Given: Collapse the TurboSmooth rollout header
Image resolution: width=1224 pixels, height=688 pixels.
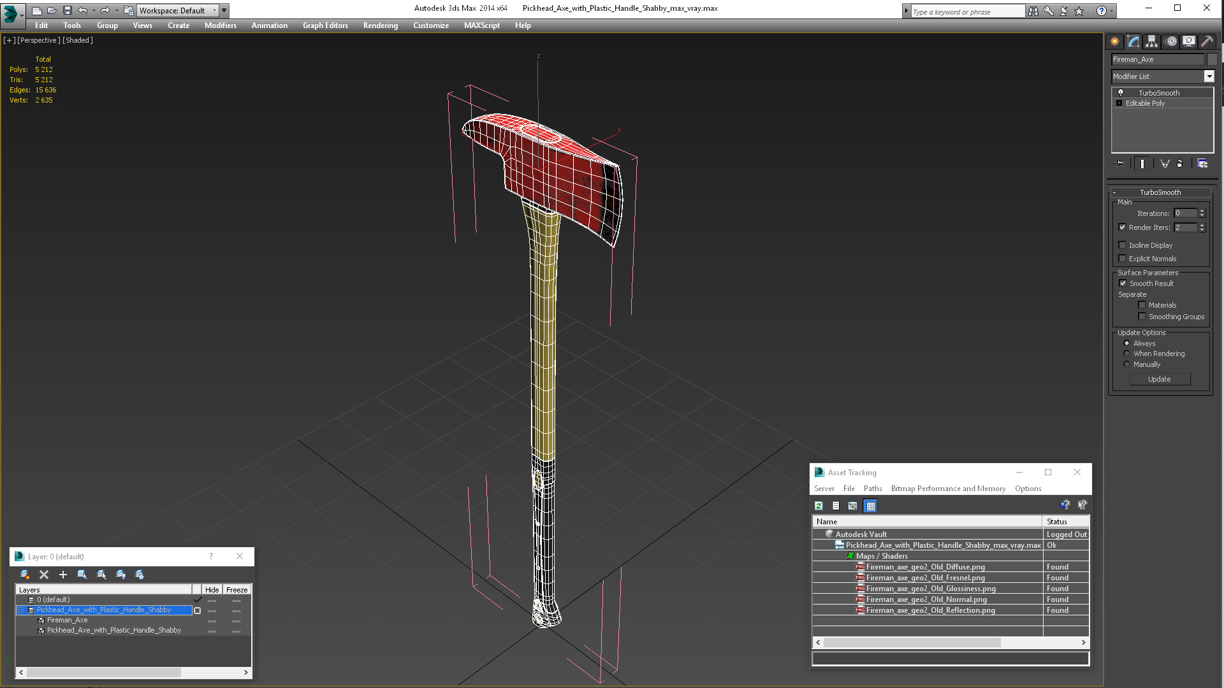Looking at the screenshot, I should click(x=1160, y=192).
